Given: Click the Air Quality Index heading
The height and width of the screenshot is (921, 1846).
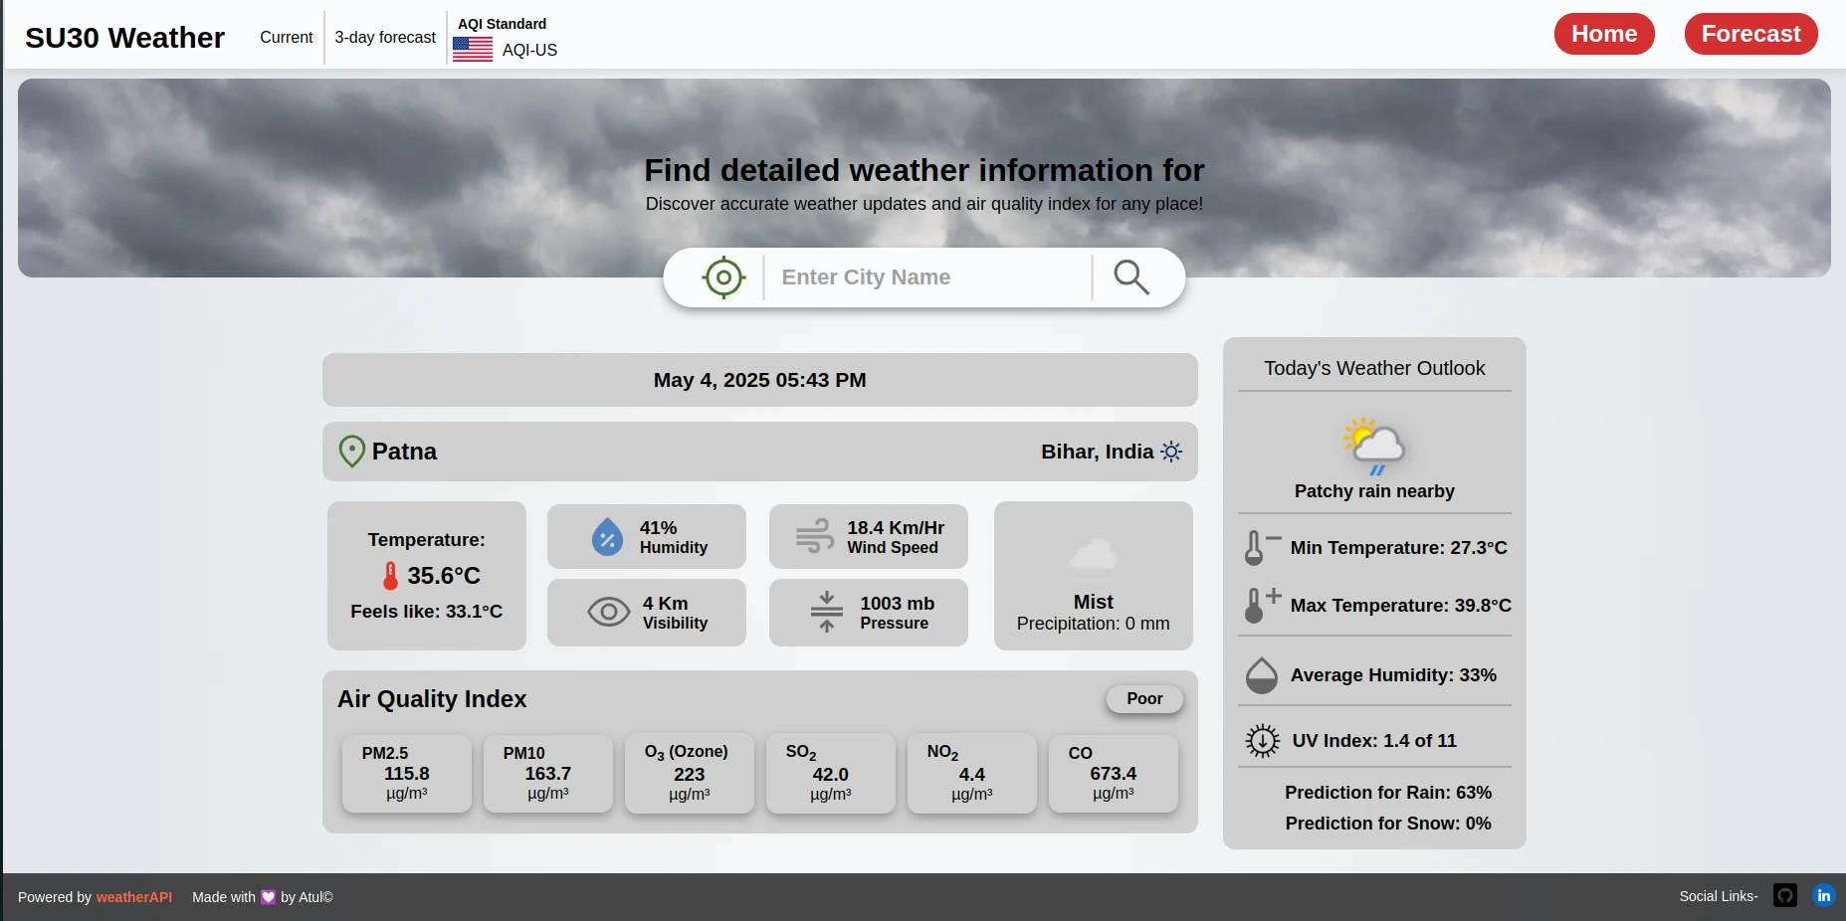Looking at the screenshot, I should pos(432,699).
